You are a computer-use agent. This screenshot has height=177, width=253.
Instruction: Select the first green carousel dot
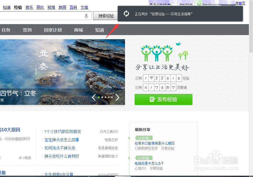click(99, 97)
